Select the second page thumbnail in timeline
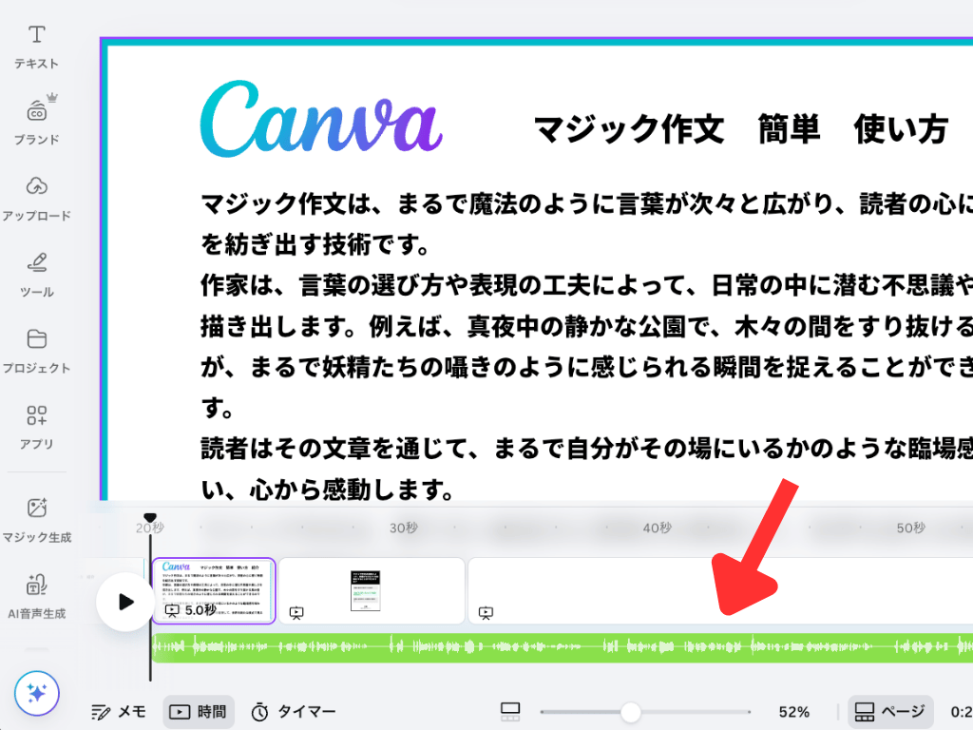973x730 pixels. pos(372,591)
